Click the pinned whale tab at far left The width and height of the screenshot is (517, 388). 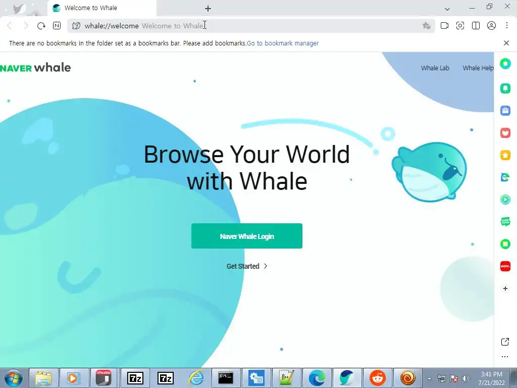20,8
